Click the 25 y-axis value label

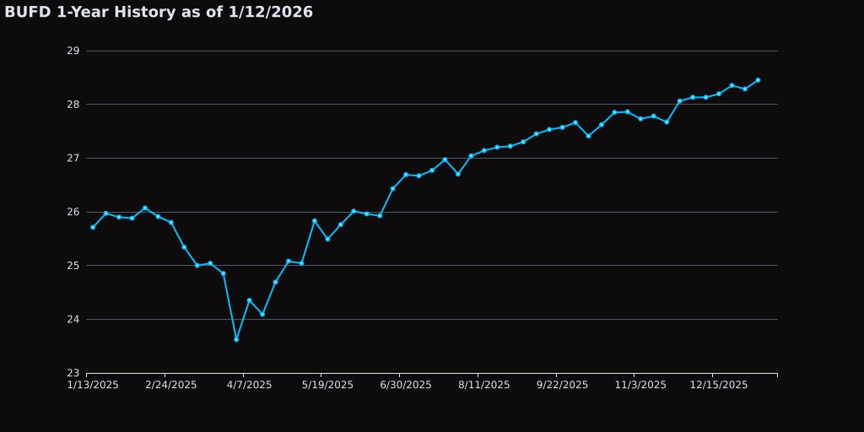73,266
